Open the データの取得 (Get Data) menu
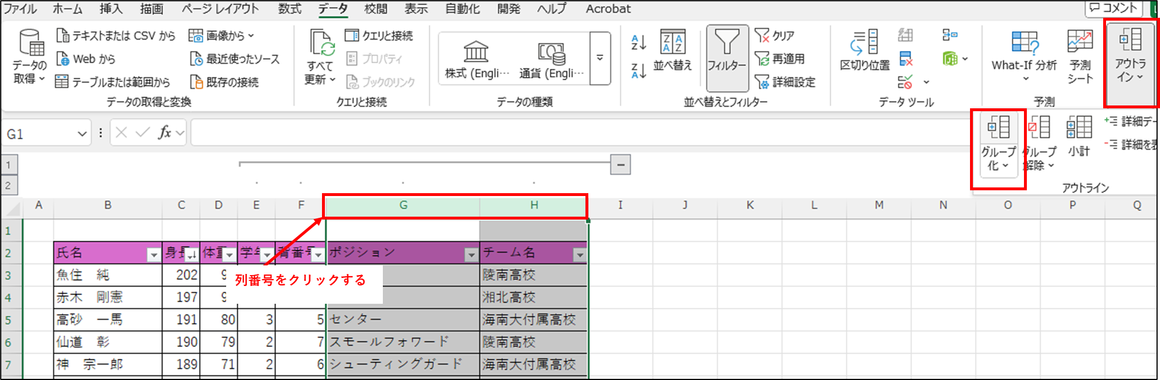This screenshot has height=380, width=1160. click(x=29, y=57)
